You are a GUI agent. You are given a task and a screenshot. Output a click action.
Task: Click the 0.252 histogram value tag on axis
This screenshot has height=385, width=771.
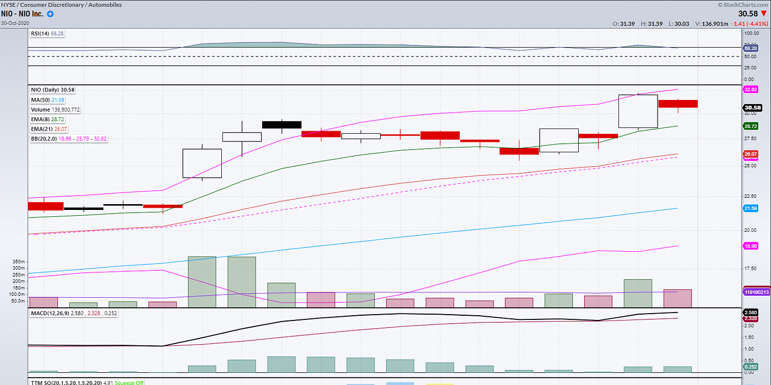pos(751,366)
